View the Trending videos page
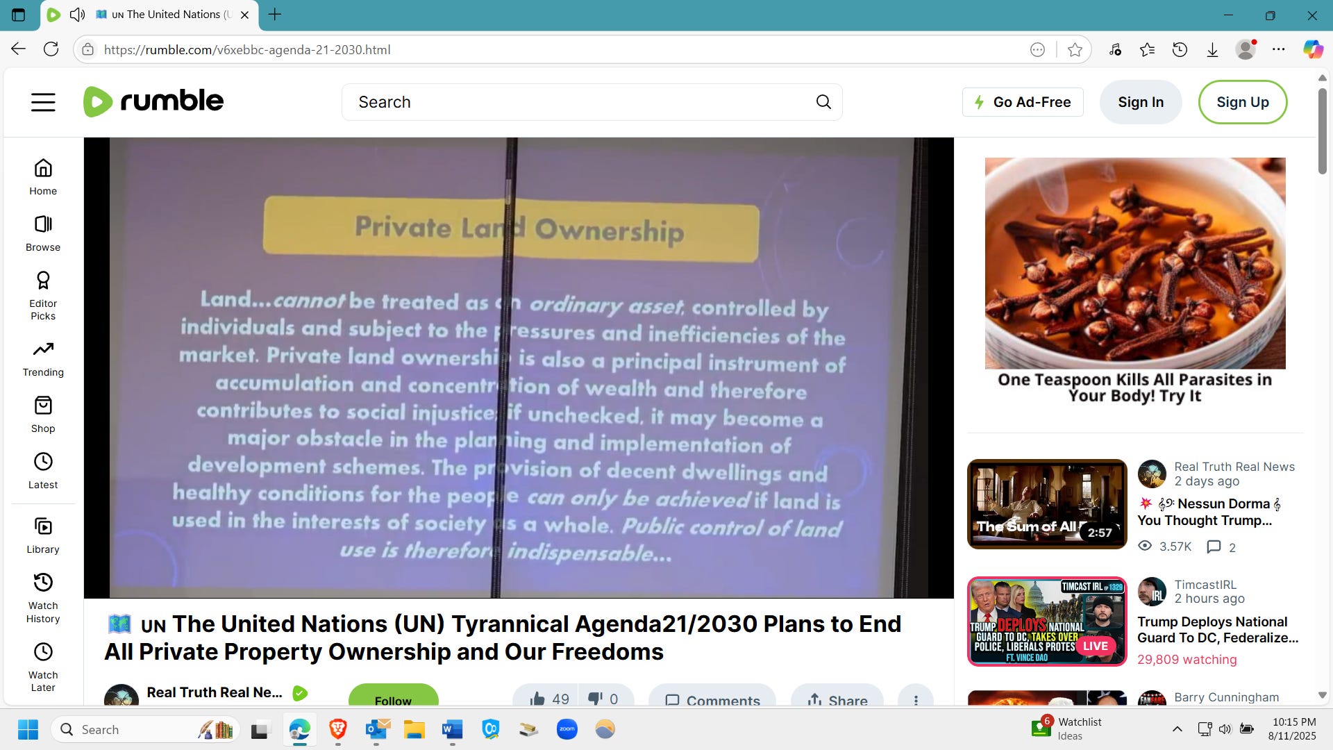1333x750 pixels. click(43, 358)
